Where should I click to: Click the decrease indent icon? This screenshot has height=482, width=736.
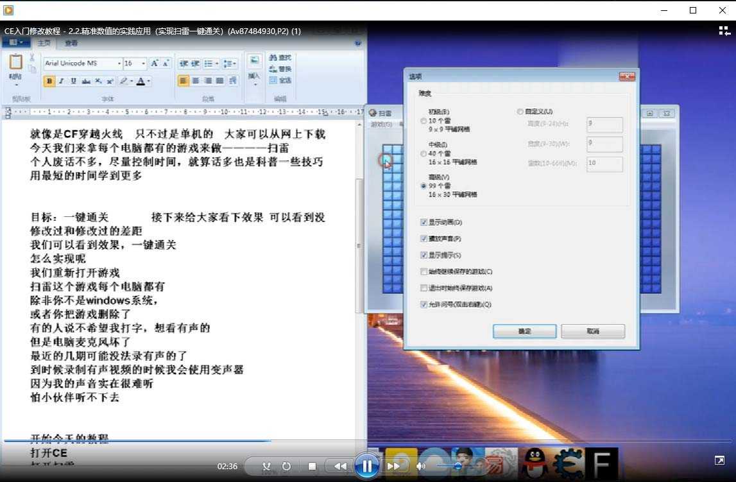pos(184,64)
